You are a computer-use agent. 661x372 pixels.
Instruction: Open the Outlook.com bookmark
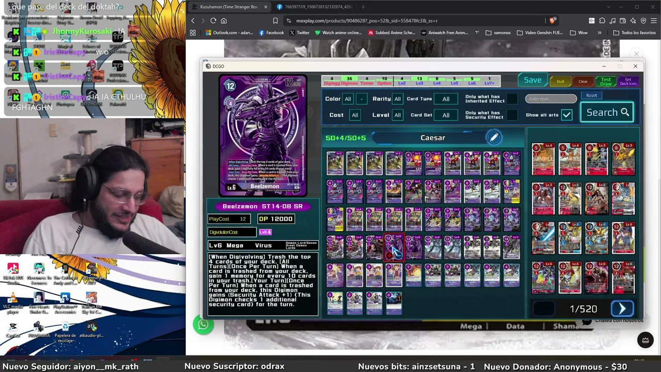tap(229, 33)
